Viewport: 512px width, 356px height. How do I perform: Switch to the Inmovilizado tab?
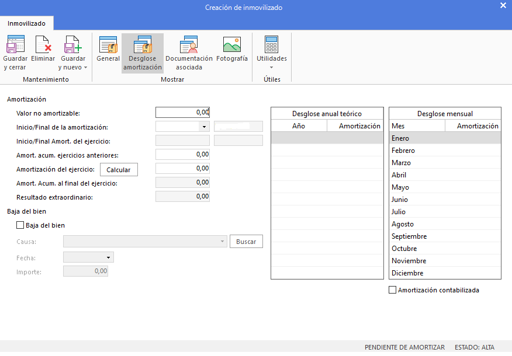click(x=26, y=23)
